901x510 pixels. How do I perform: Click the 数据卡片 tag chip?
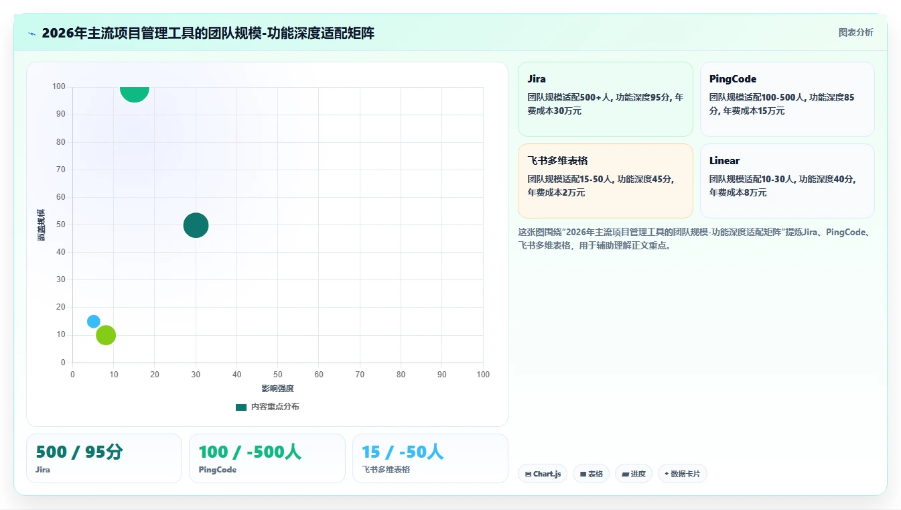[x=682, y=474]
